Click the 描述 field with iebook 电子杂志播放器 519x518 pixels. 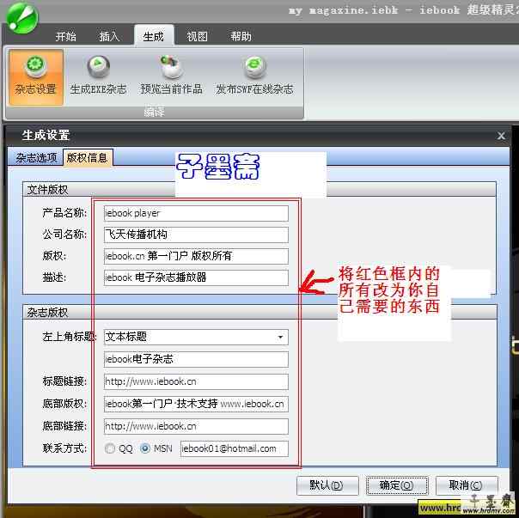[x=196, y=277]
